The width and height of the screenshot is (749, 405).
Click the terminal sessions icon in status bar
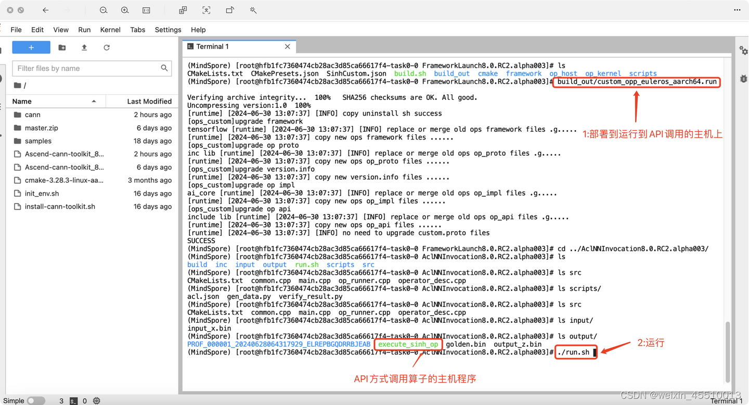click(74, 401)
